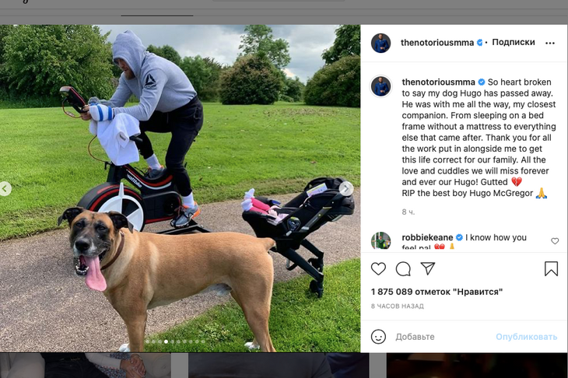Open the emoji picker smiley icon
Image resolution: width=568 pixels, height=378 pixels.
click(x=378, y=337)
